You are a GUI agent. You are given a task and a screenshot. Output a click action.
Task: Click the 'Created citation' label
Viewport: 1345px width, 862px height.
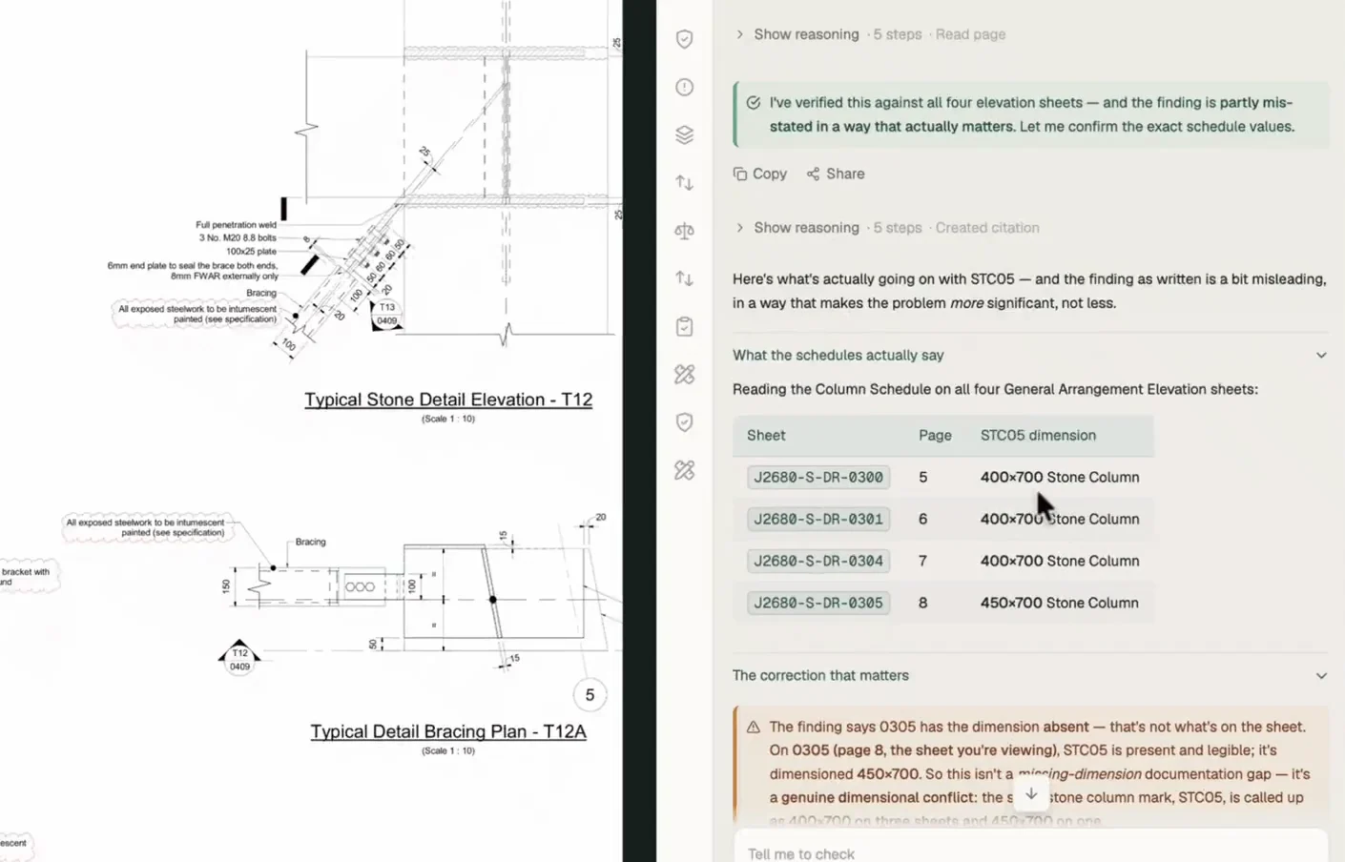pyautogui.click(x=987, y=228)
